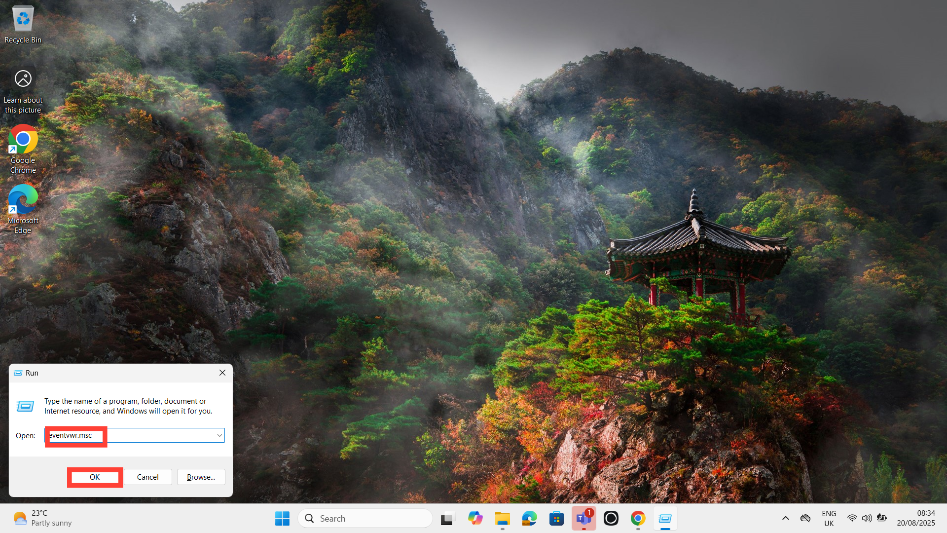Click the Run app icon in the taskbar
This screenshot has height=533, width=947.
click(665, 518)
